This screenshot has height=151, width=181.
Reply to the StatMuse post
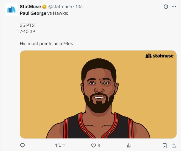pos(23,145)
